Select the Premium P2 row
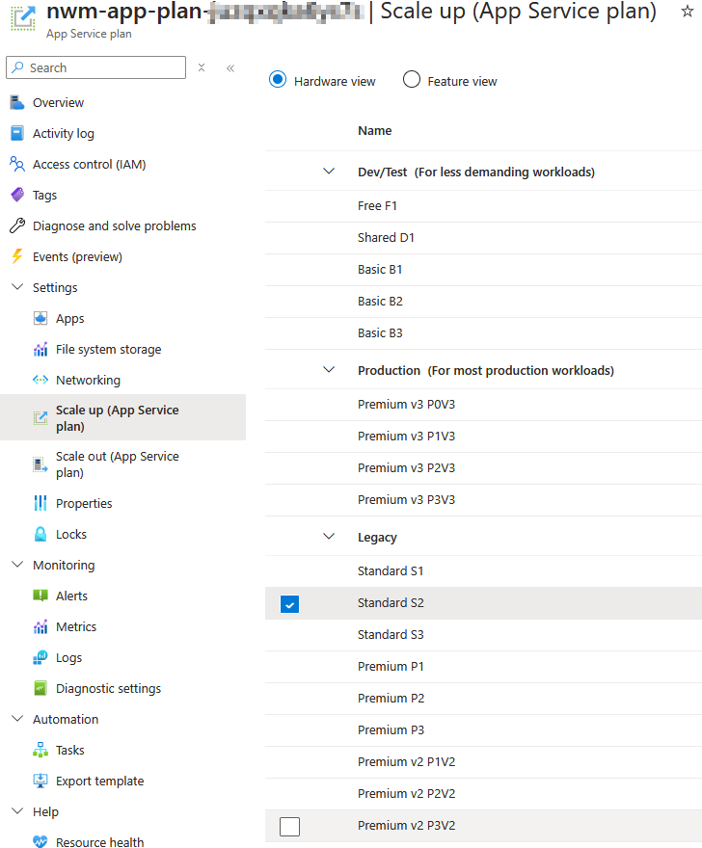The width and height of the screenshot is (702, 848). (x=483, y=699)
